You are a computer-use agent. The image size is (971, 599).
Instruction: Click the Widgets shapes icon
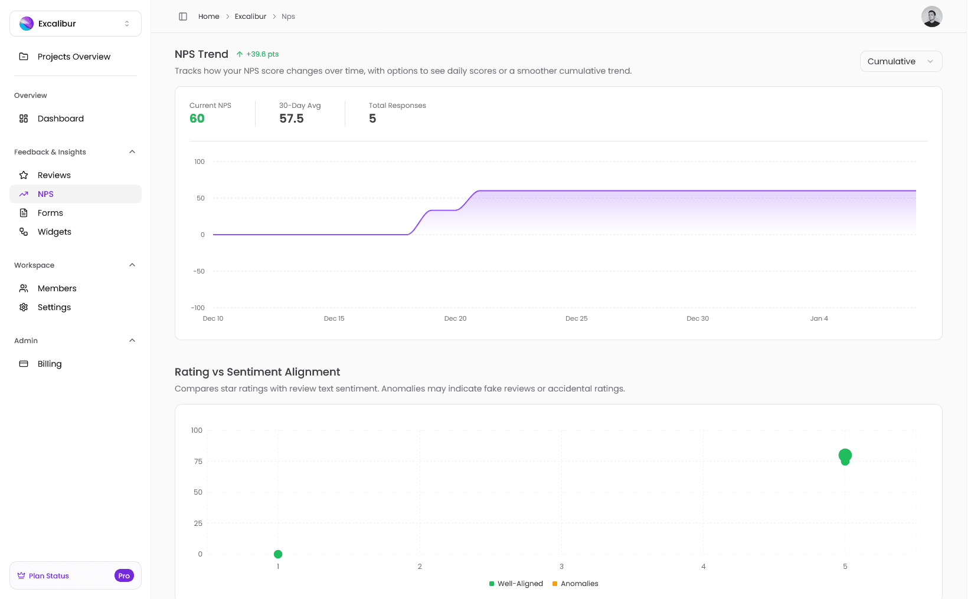tap(24, 232)
